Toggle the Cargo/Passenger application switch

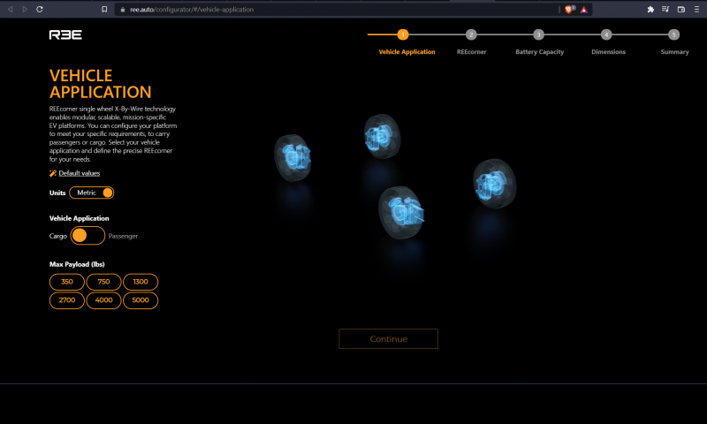pyautogui.click(x=87, y=236)
